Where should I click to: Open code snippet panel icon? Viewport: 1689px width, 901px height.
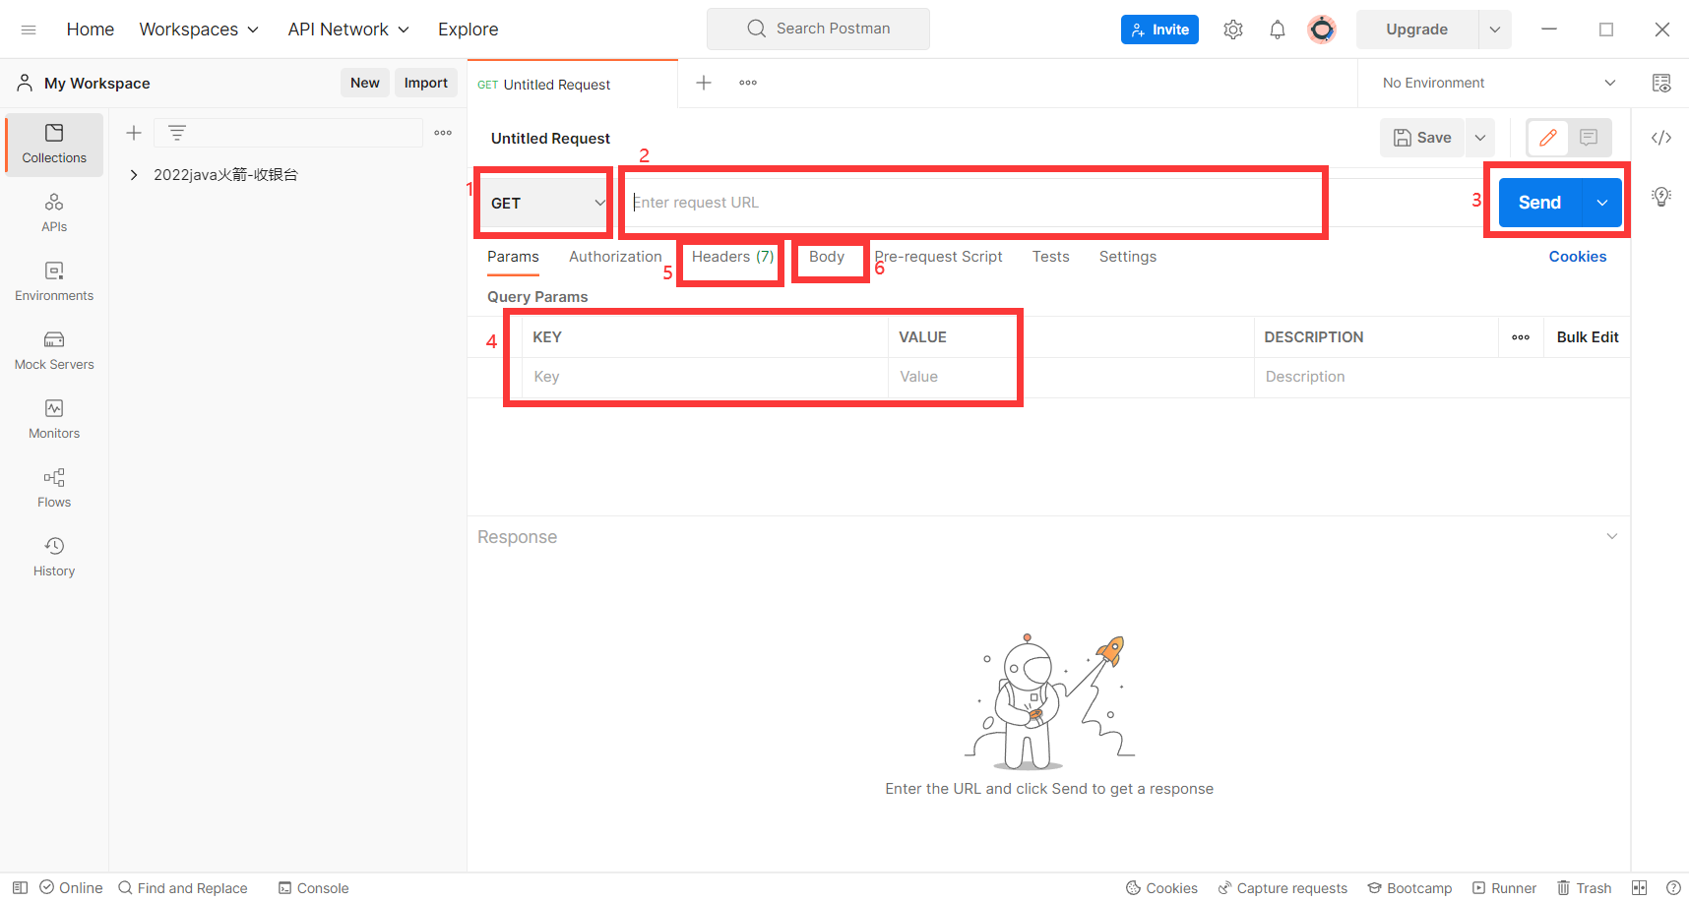tap(1661, 138)
